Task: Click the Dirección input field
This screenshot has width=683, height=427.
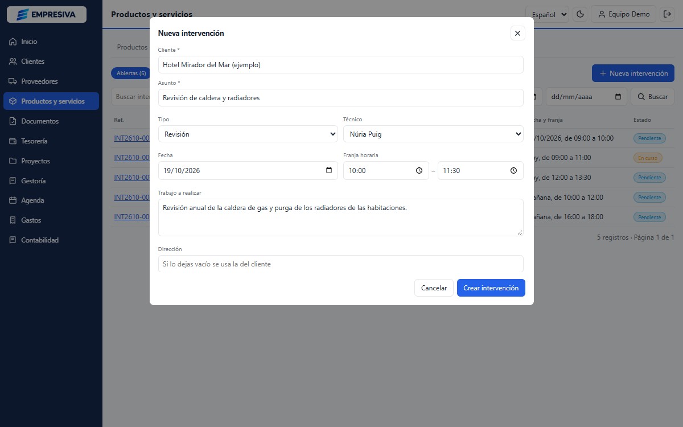Action: tap(341, 264)
